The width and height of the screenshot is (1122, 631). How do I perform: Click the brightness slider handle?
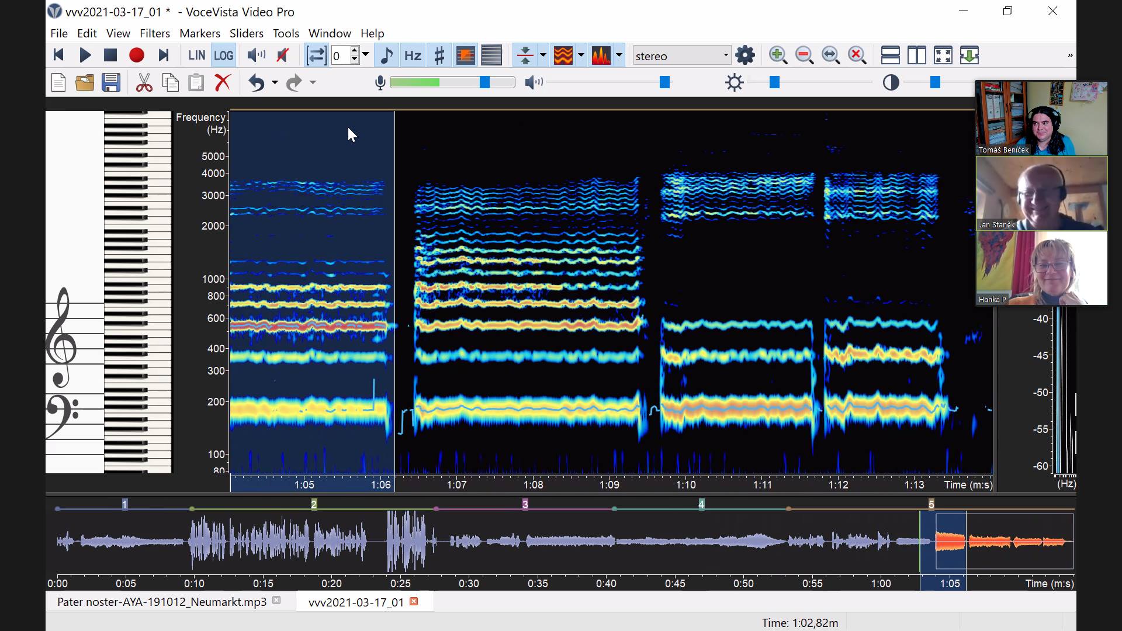tap(774, 82)
